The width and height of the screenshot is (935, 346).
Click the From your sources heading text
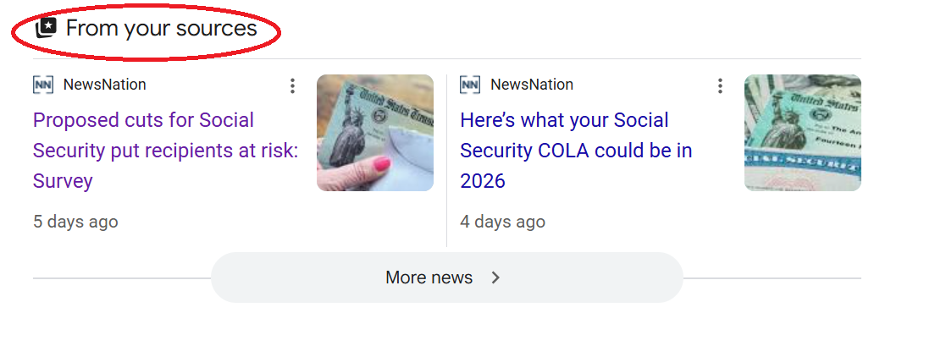pos(161,28)
